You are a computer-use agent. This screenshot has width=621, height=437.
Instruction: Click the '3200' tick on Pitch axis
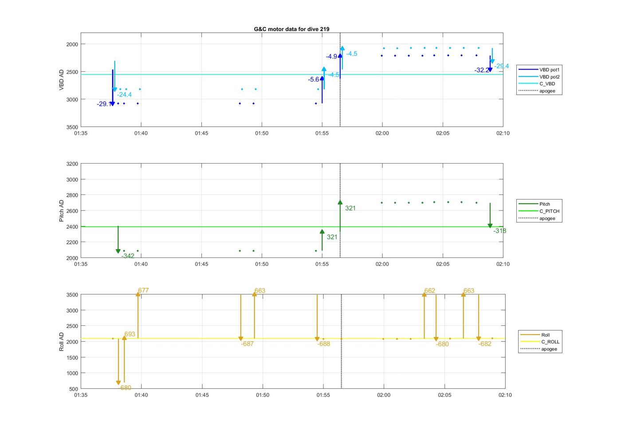(x=72, y=164)
